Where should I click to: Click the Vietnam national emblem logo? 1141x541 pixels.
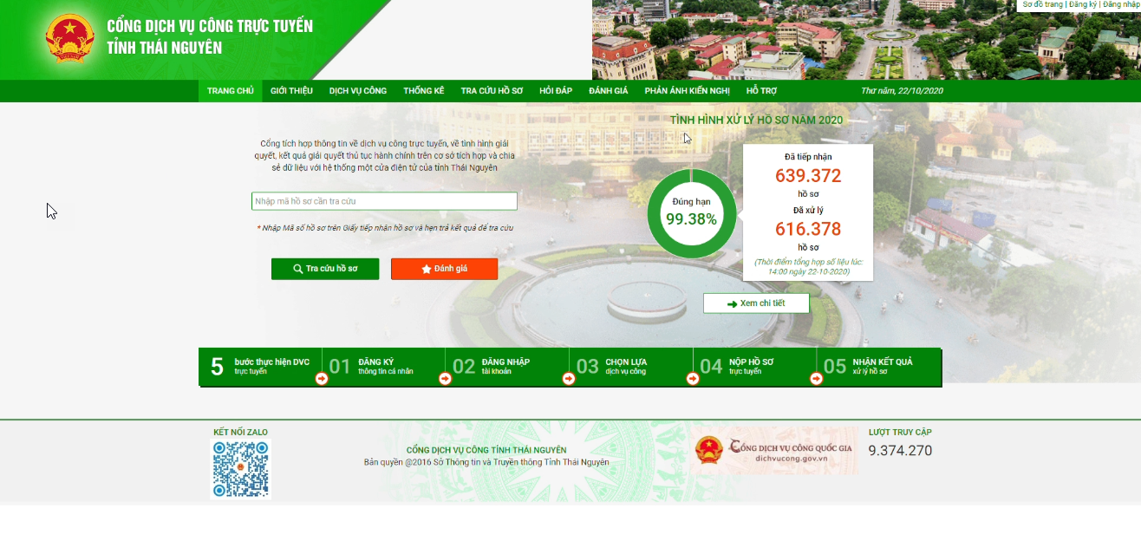[x=69, y=38]
